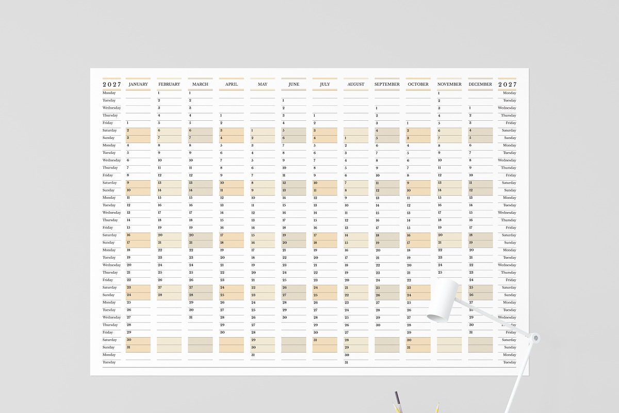
Task: Click date 1 in the October column
Action: click(x=408, y=123)
